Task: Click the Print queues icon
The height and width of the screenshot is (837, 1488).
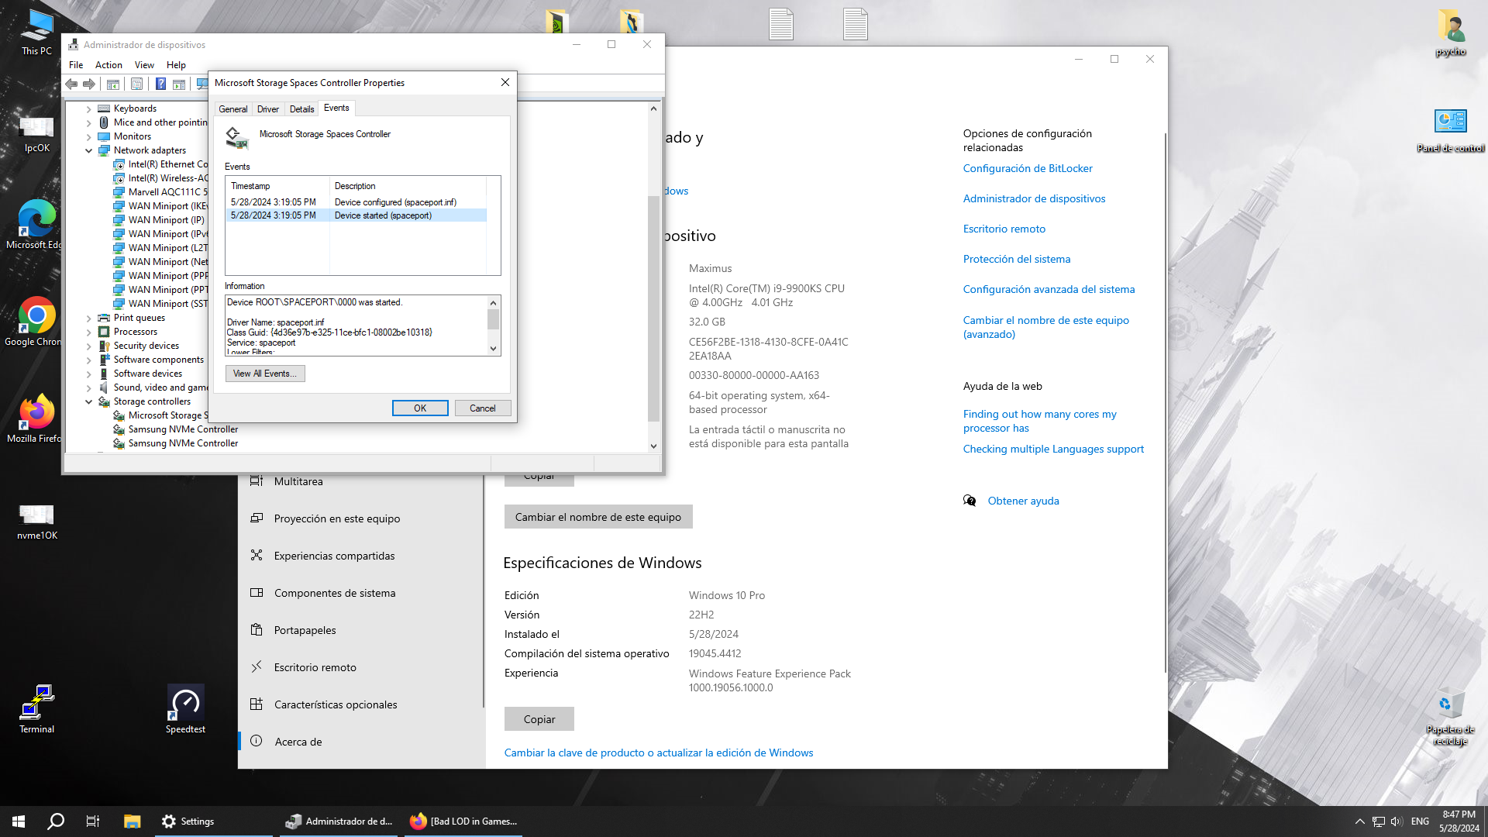Action: [x=104, y=318]
